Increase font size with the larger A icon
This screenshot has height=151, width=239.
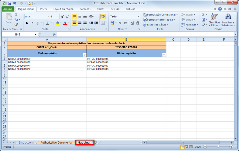coord(62,17)
